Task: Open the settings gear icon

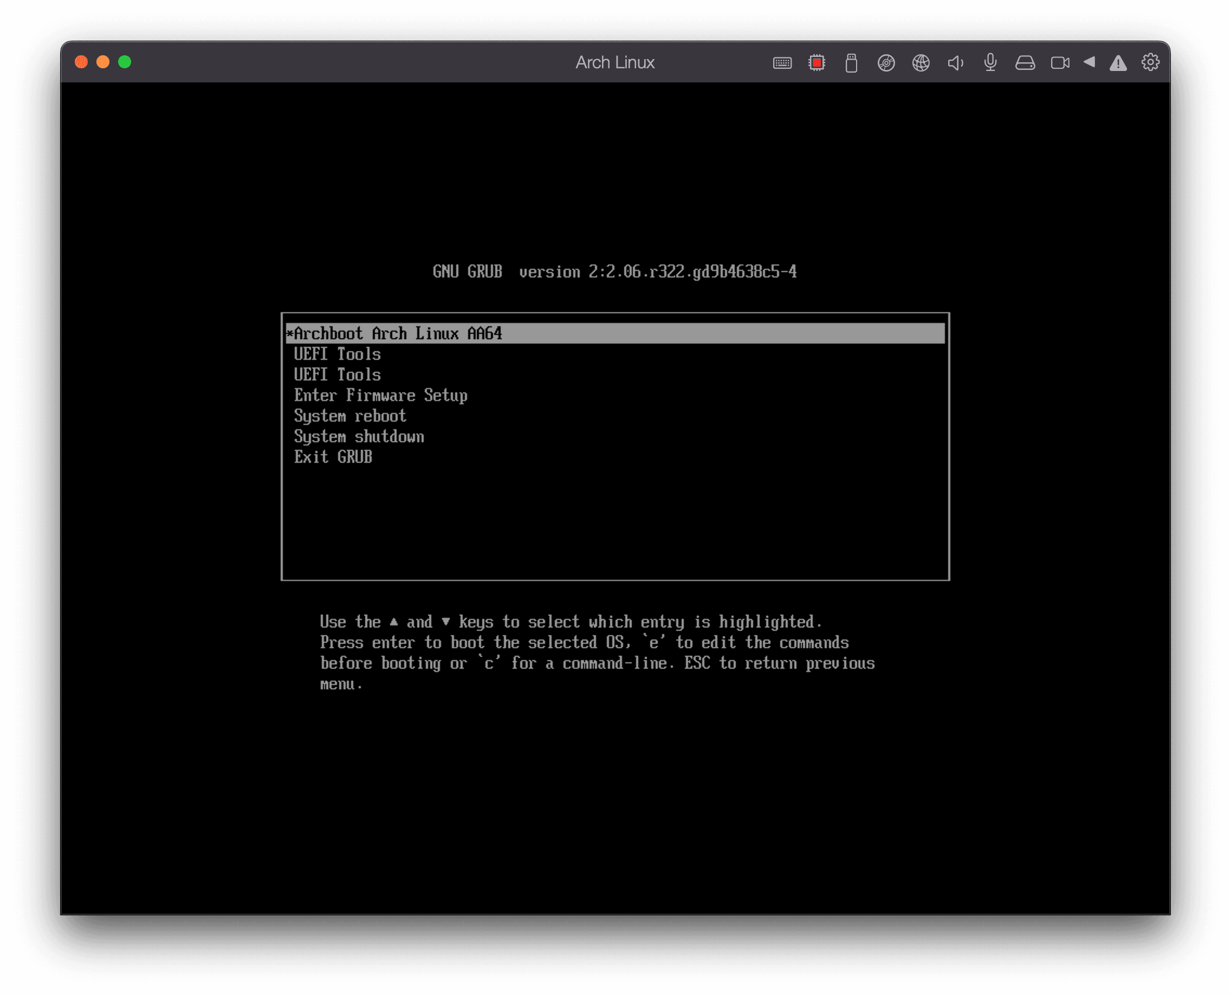Action: (x=1150, y=62)
